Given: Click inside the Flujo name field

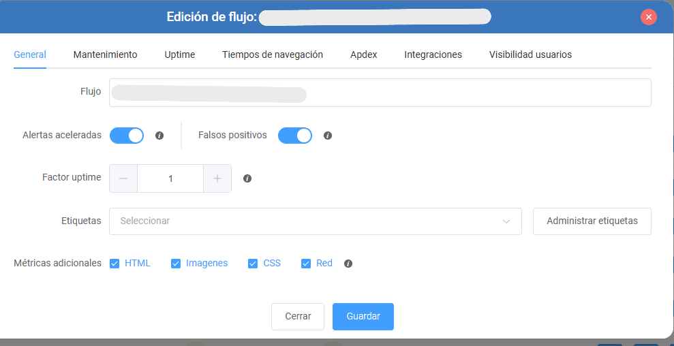Looking at the screenshot, I should [x=380, y=93].
